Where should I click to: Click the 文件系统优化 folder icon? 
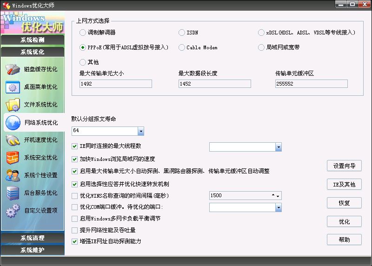pyautogui.click(x=13, y=105)
